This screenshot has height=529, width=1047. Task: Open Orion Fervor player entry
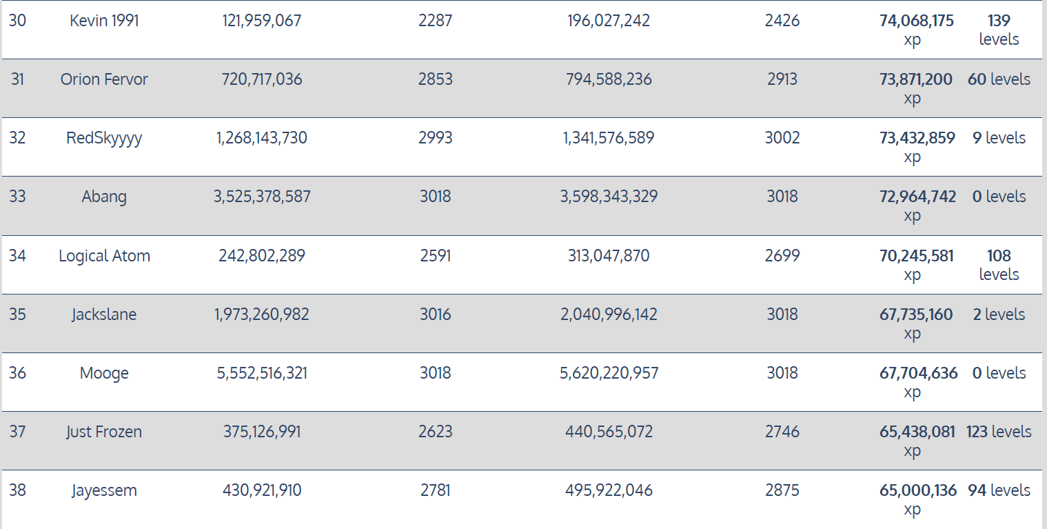coord(104,79)
